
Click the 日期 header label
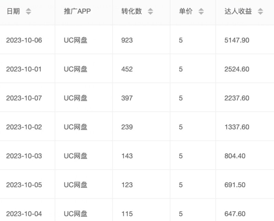click(x=13, y=12)
